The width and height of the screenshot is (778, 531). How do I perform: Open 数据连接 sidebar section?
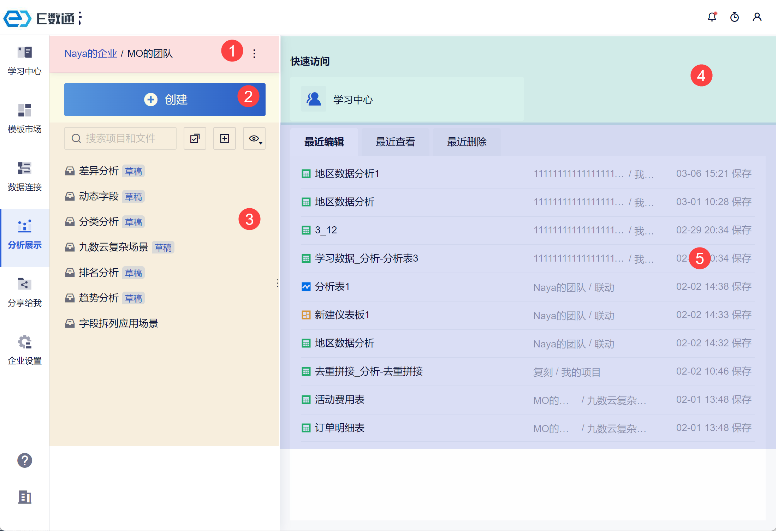coord(25,177)
